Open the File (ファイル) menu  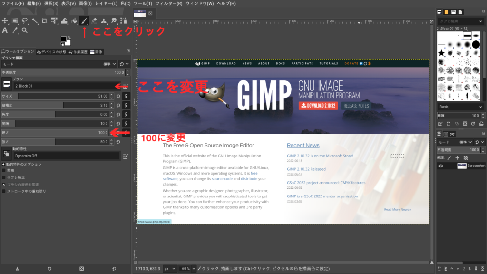(x=13, y=3)
